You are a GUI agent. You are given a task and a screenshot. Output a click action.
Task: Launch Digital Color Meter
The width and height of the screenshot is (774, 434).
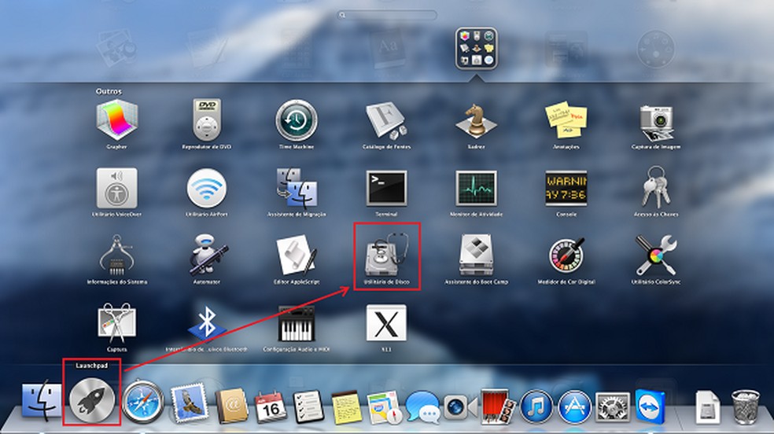click(566, 255)
